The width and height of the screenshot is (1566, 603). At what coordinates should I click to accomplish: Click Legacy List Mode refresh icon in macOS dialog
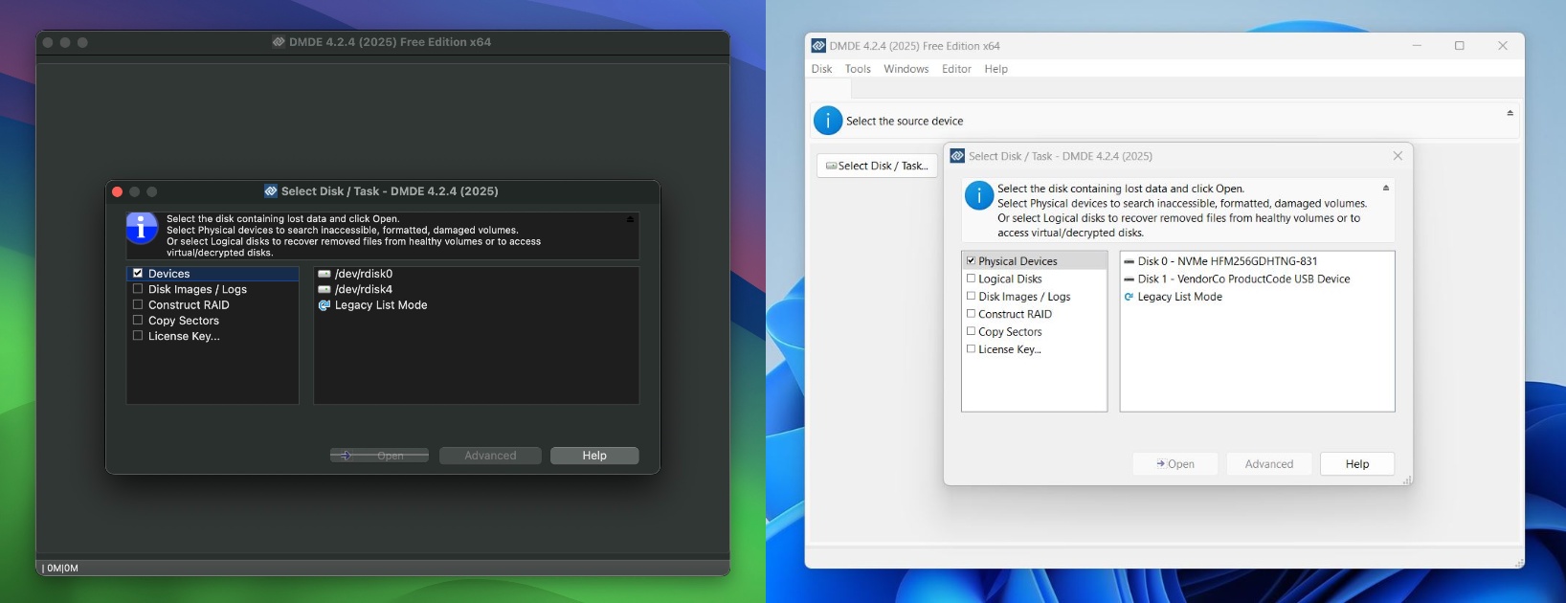324,305
